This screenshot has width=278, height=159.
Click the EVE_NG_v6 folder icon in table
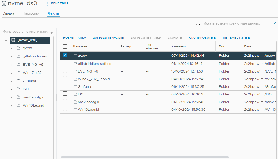tap(76, 71)
